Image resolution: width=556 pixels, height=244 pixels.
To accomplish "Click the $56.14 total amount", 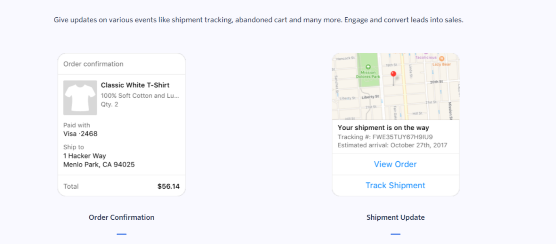I will coord(168,186).
